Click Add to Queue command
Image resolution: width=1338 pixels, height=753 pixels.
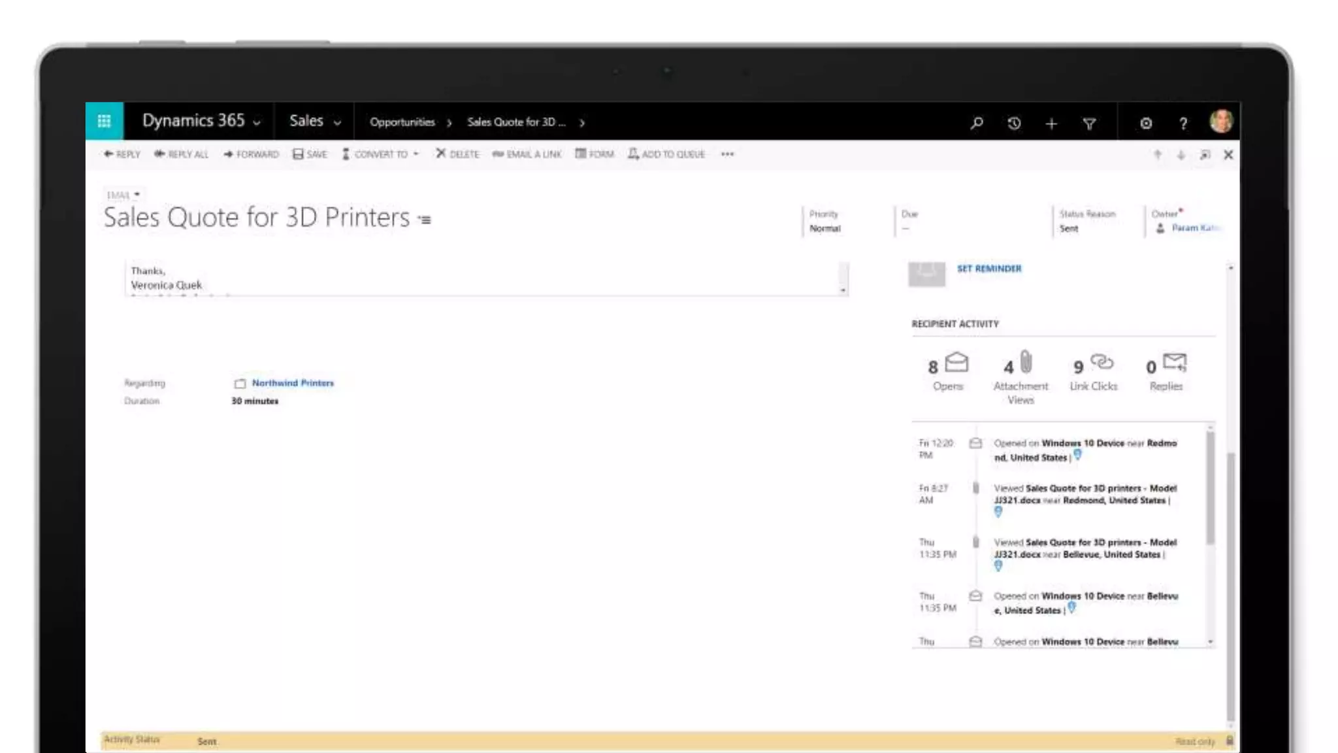[x=666, y=154]
